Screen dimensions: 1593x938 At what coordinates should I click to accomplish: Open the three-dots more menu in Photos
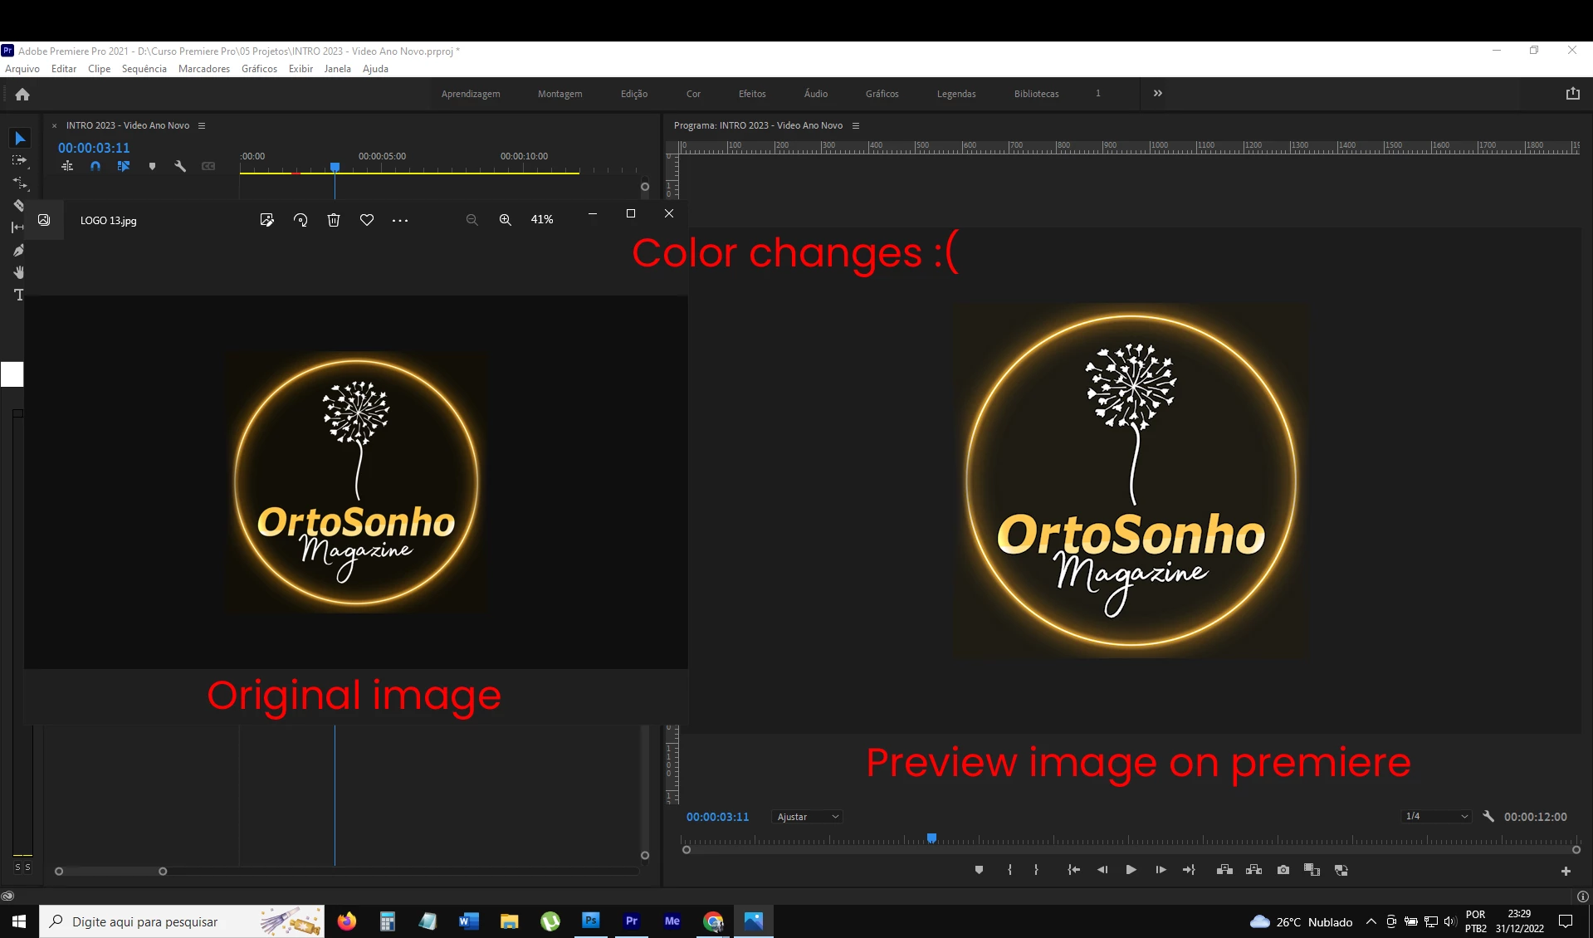click(x=400, y=220)
